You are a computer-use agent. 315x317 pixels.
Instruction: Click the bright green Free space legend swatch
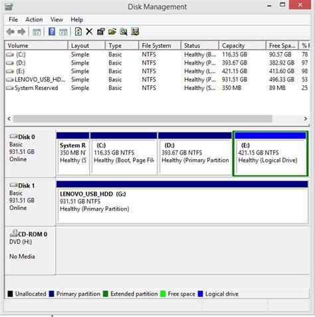(163, 294)
